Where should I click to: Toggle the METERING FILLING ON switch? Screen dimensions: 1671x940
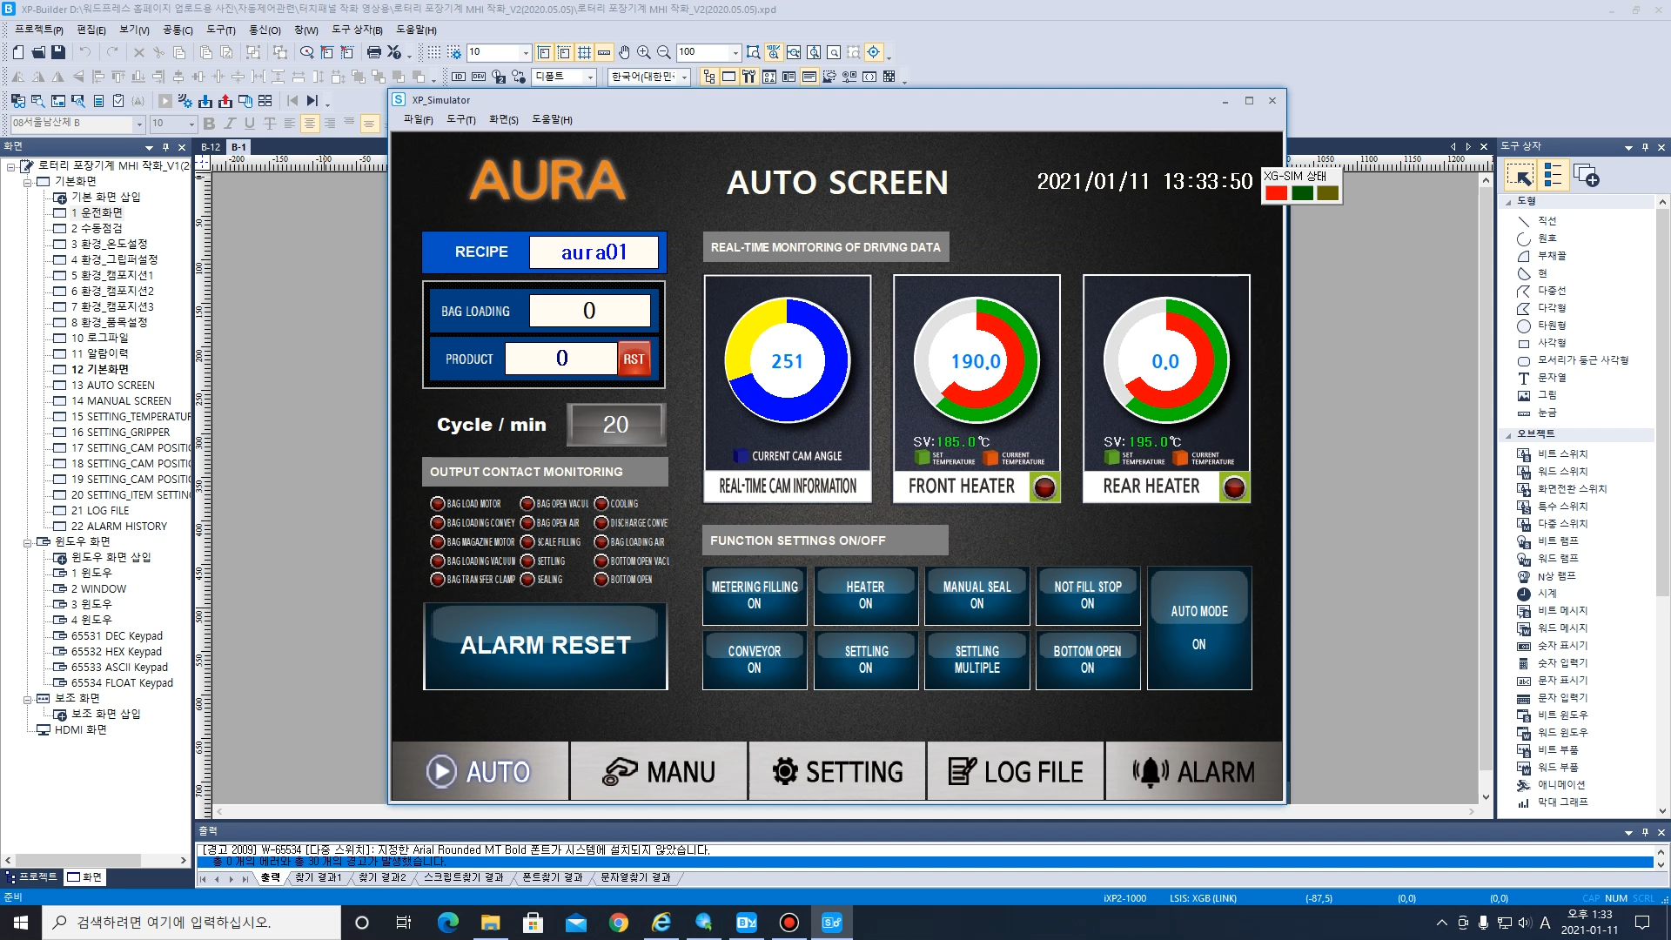754,595
